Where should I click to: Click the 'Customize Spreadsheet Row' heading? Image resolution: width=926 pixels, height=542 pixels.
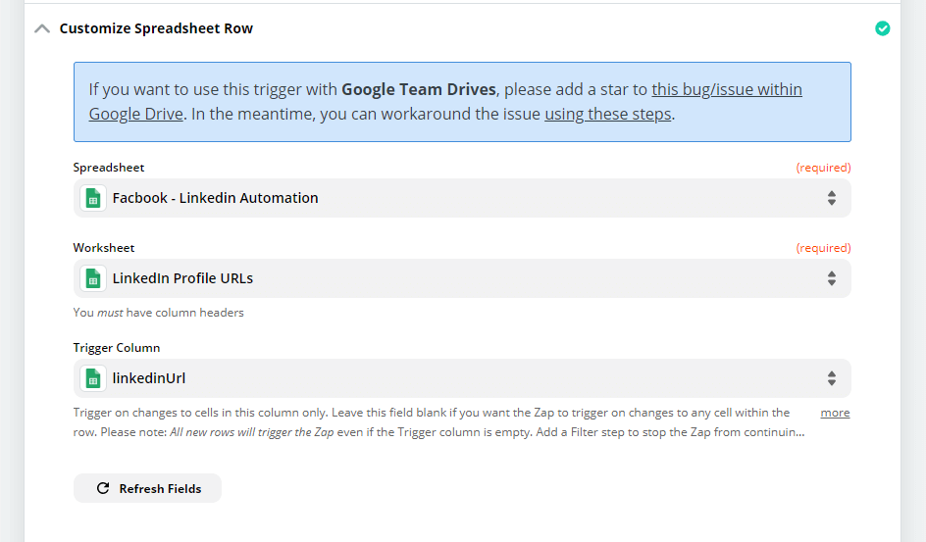pos(156,28)
